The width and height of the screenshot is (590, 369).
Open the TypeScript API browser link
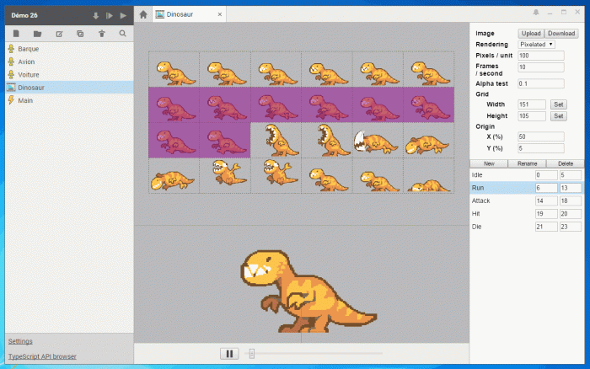42,356
